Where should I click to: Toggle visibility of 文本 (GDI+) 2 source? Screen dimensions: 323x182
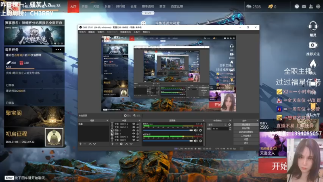click(x=134, y=137)
